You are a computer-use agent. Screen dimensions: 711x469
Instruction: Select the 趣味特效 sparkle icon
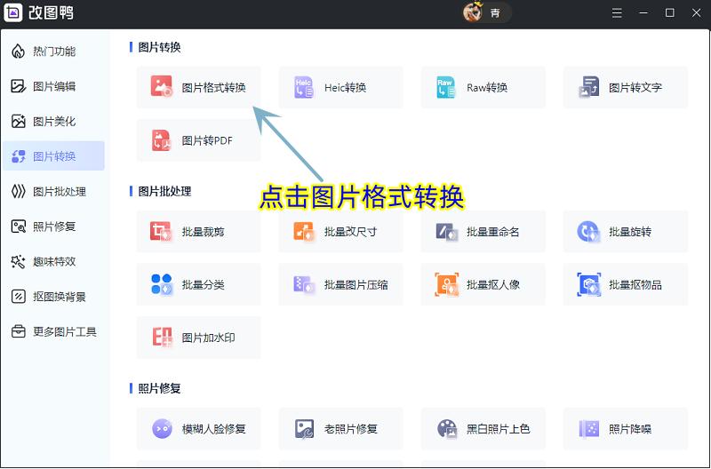click(x=18, y=261)
